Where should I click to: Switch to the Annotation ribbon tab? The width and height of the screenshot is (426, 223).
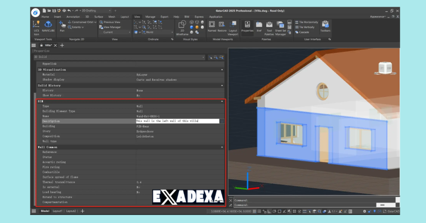73,17
